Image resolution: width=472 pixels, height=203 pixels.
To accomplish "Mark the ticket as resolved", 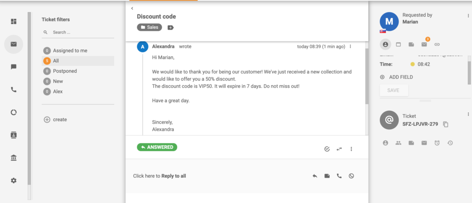I will point(327,149).
